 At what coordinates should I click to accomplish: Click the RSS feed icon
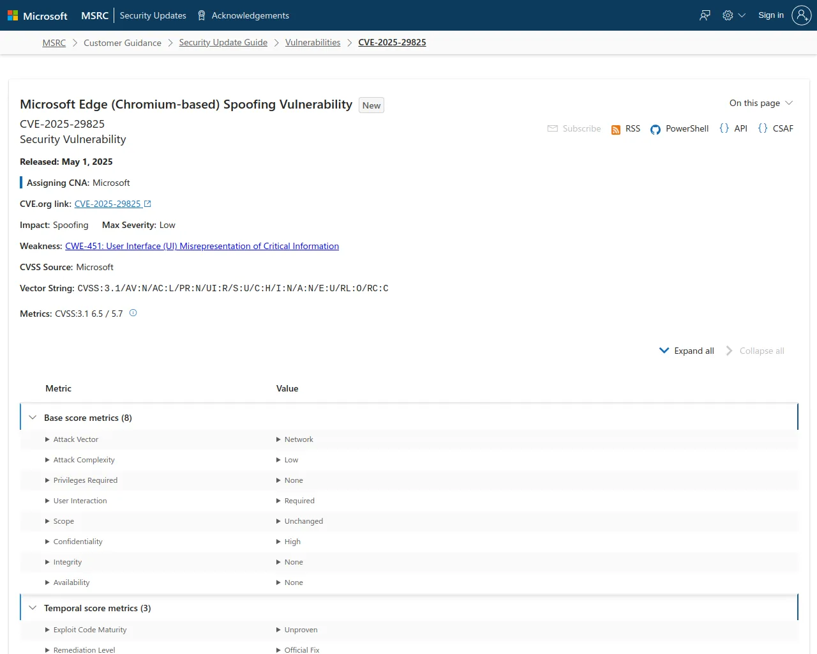click(x=616, y=130)
